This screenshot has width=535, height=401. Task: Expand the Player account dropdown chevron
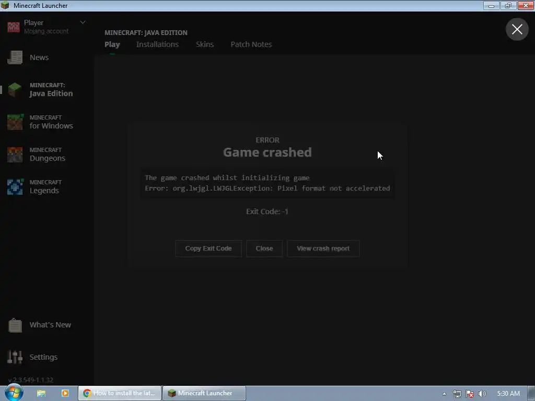point(83,22)
